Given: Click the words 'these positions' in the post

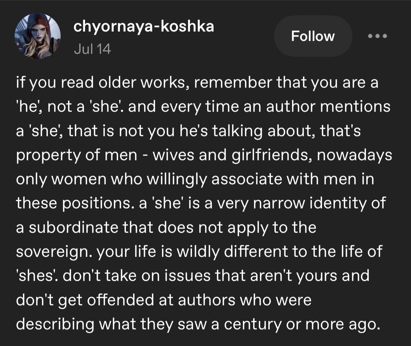Looking at the screenshot, I should click(x=74, y=203).
